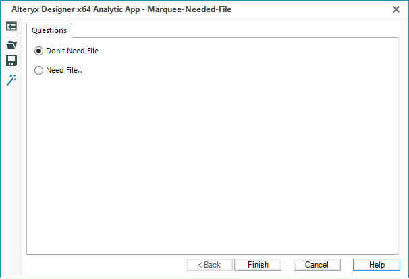Open Help for this analytic app
Image resolution: width=409 pixels, height=279 pixels.
377,265
